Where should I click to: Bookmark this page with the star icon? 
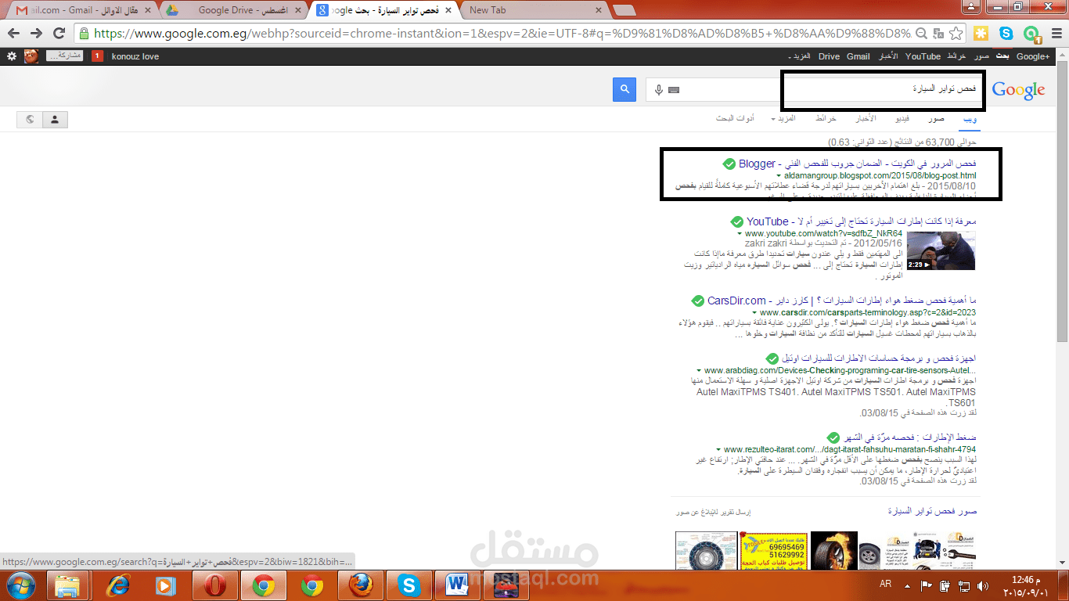[x=956, y=34]
